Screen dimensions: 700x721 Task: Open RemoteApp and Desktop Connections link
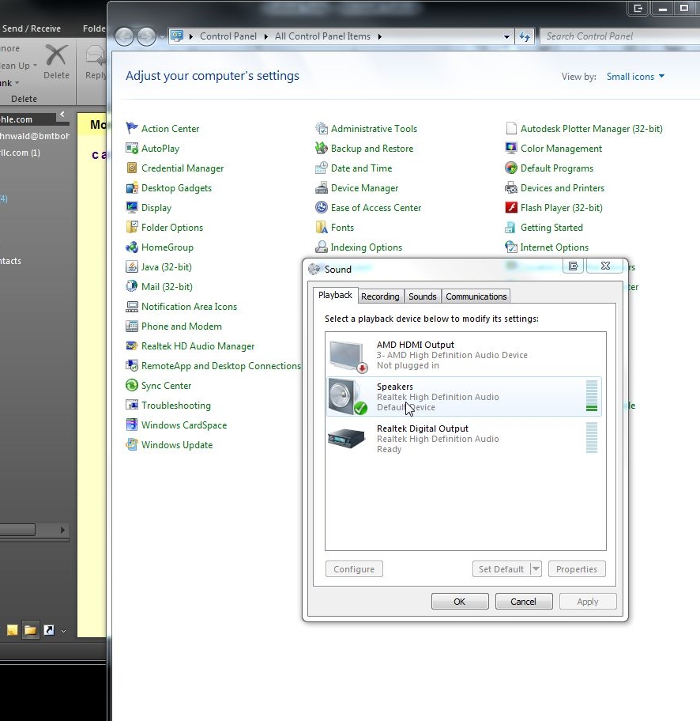pos(221,366)
